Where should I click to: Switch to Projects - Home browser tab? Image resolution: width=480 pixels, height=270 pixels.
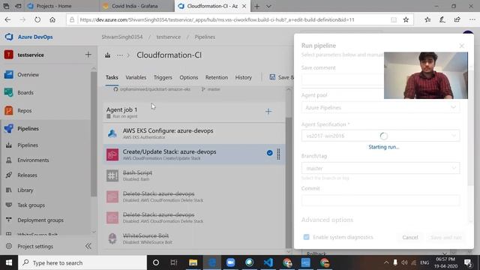click(61, 6)
